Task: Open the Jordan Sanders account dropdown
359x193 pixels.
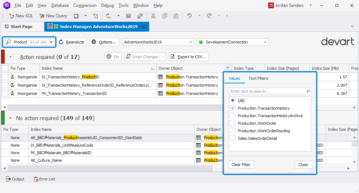Action: tap(311, 5)
